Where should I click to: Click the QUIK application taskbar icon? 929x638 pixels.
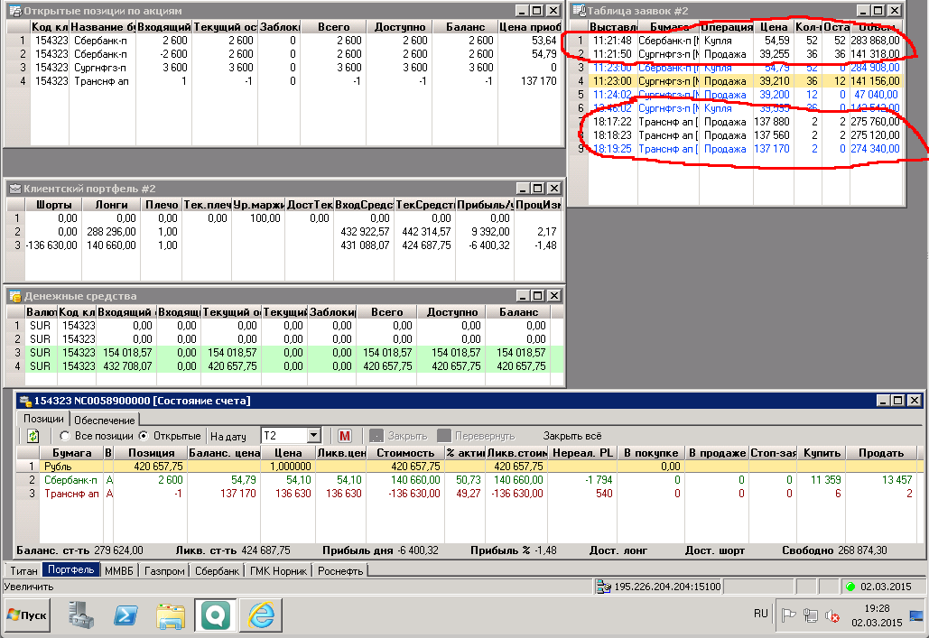(216, 615)
